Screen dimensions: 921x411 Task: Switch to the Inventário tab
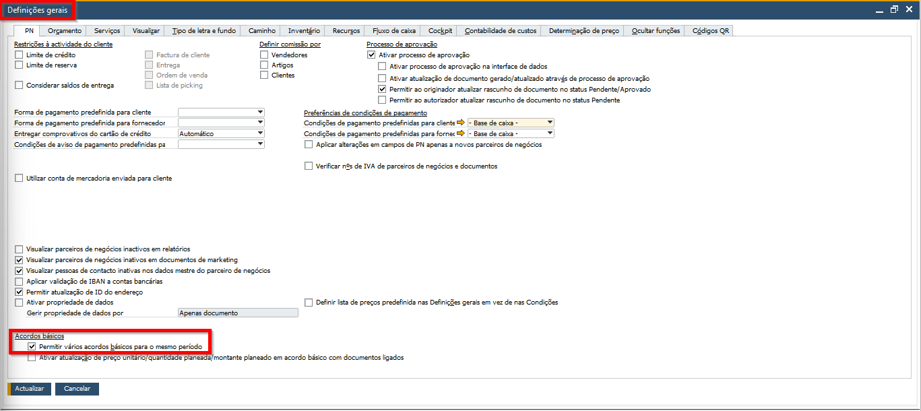tap(303, 31)
